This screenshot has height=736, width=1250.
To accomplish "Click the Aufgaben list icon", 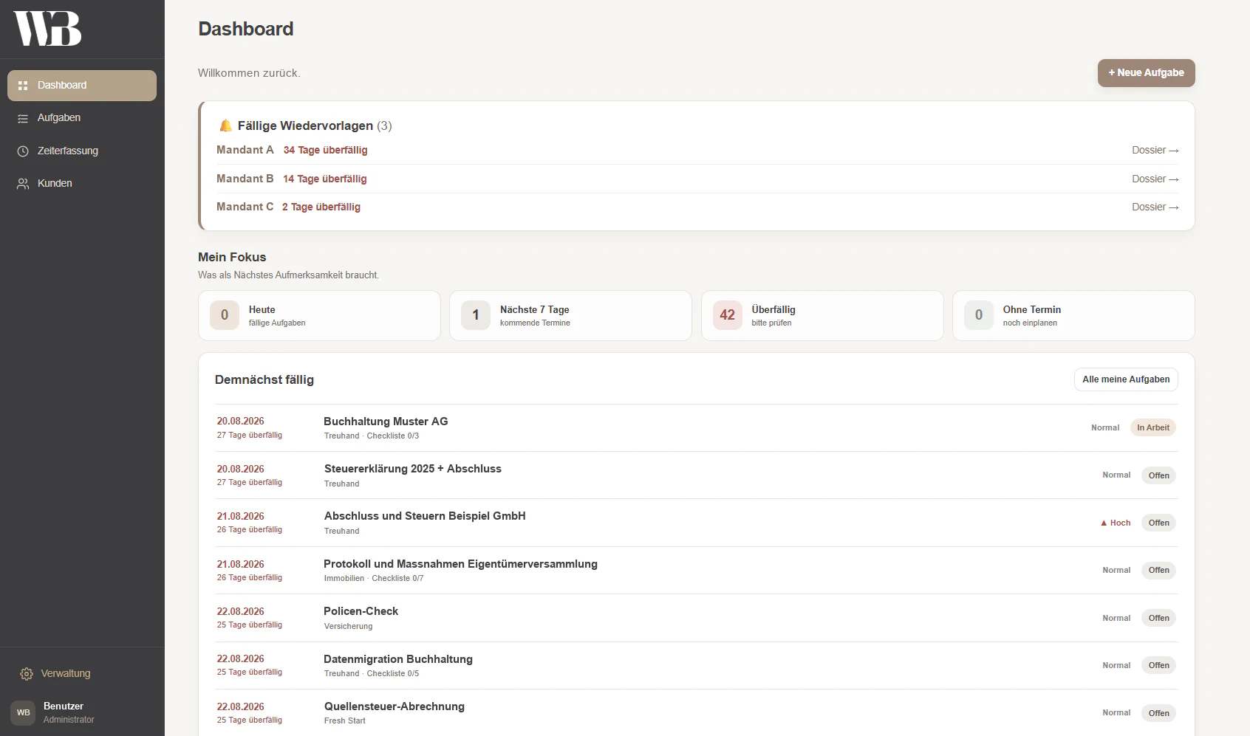I will [x=23, y=118].
